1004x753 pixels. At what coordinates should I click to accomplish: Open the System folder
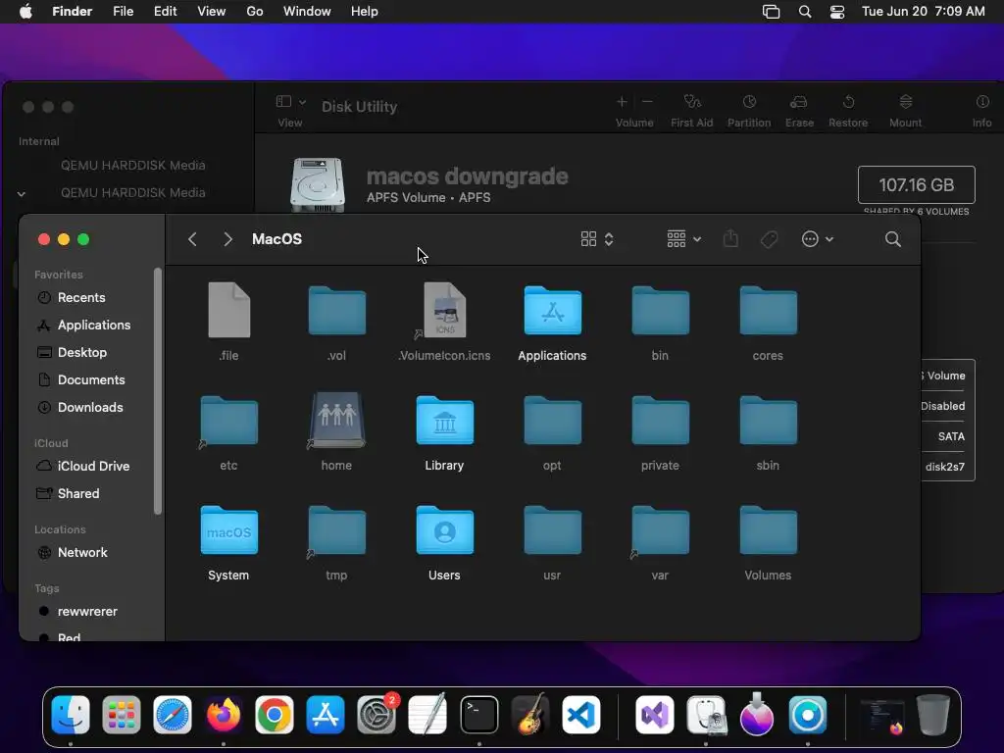tap(229, 530)
